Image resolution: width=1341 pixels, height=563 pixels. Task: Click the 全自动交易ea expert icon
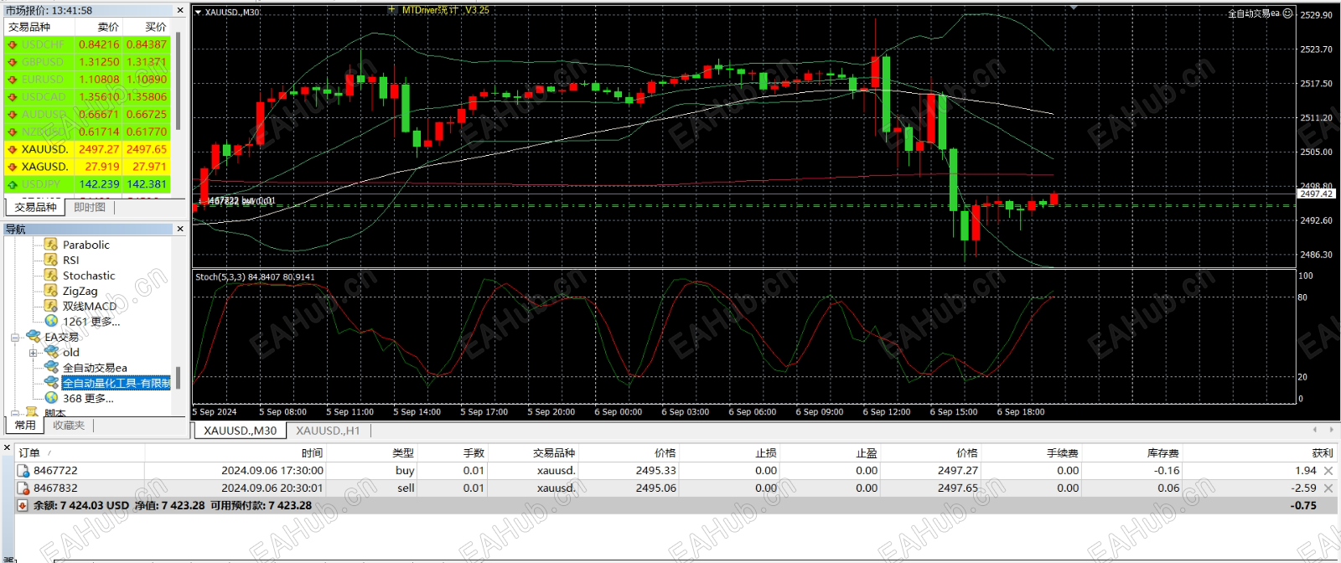pyautogui.click(x=52, y=367)
